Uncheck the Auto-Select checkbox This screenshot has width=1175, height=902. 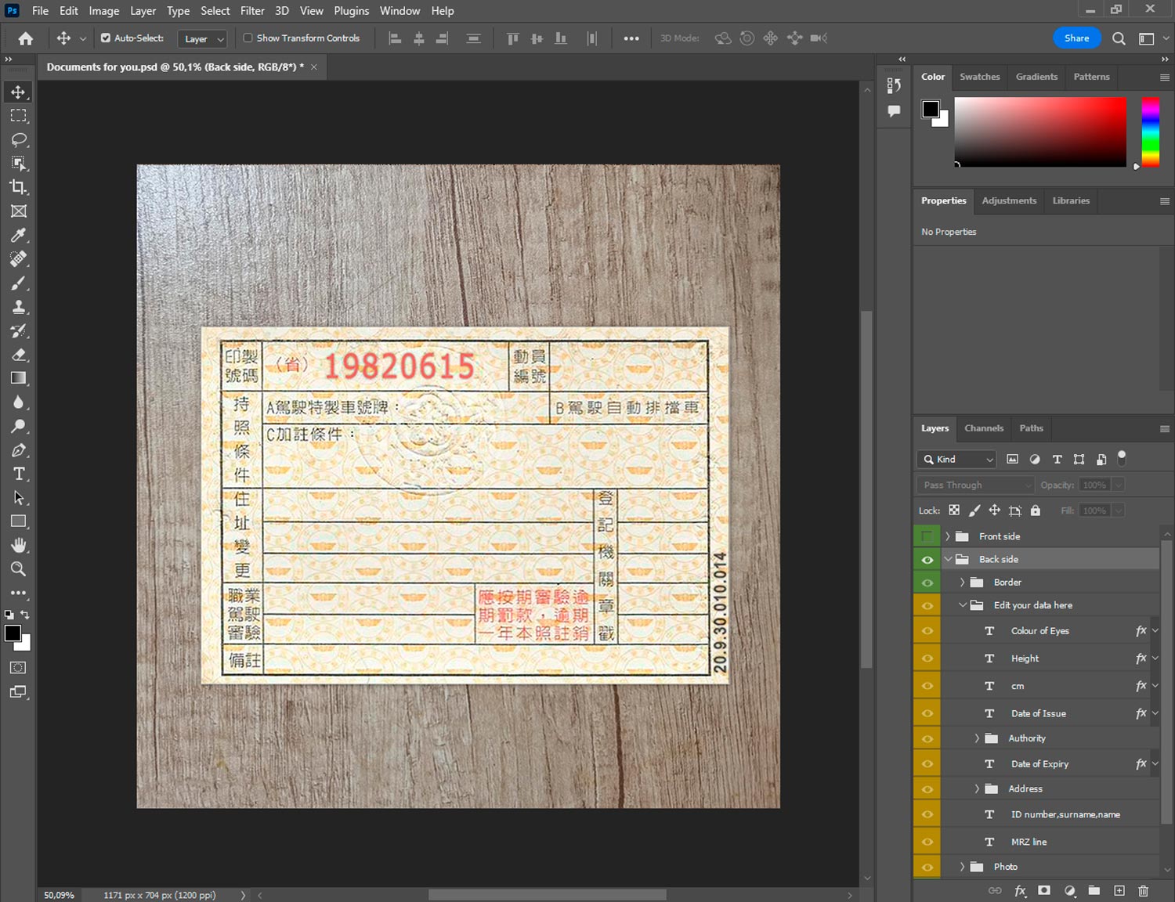tap(106, 38)
